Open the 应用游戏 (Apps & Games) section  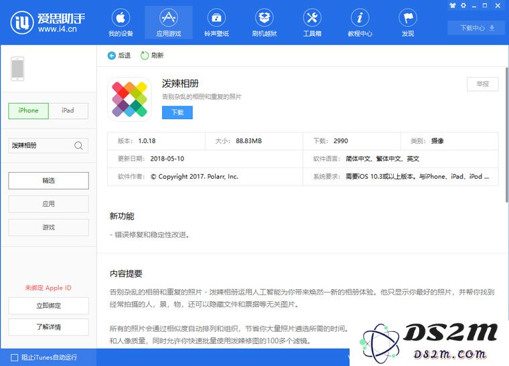[169, 22]
